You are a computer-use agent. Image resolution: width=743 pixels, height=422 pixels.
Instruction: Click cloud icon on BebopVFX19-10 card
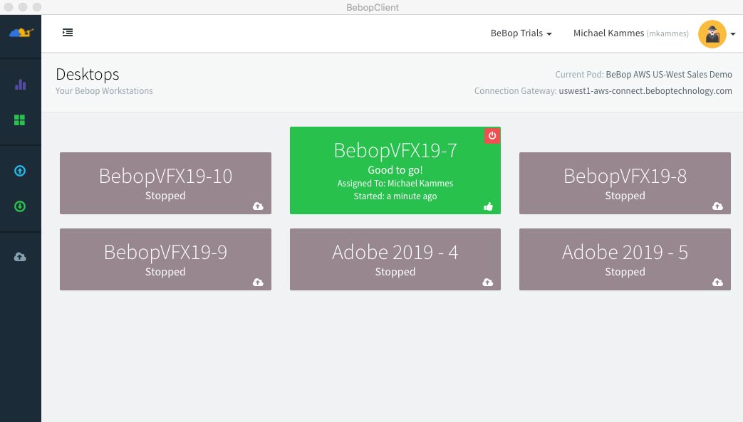[258, 206]
